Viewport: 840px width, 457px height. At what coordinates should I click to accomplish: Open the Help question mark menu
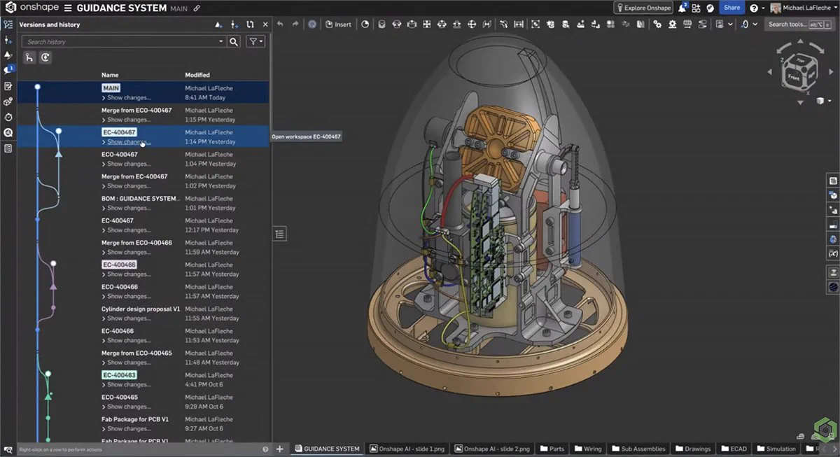click(x=753, y=8)
